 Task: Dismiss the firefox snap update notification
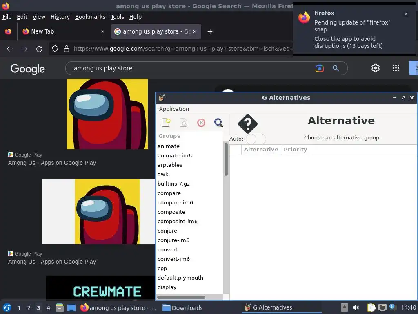click(x=406, y=14)
